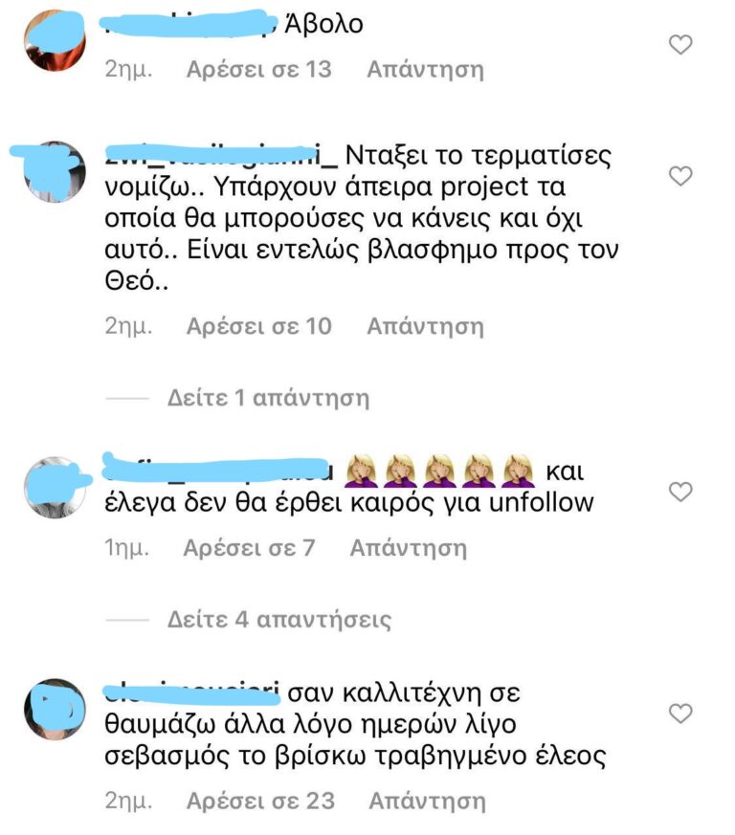Click Απάντηση under the blasphemy comment
This screenshot has height=835, width=735.
[x=425, y=326]
